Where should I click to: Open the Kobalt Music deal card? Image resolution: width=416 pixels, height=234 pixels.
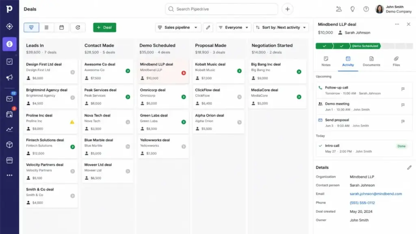click(x=218, y=71)
